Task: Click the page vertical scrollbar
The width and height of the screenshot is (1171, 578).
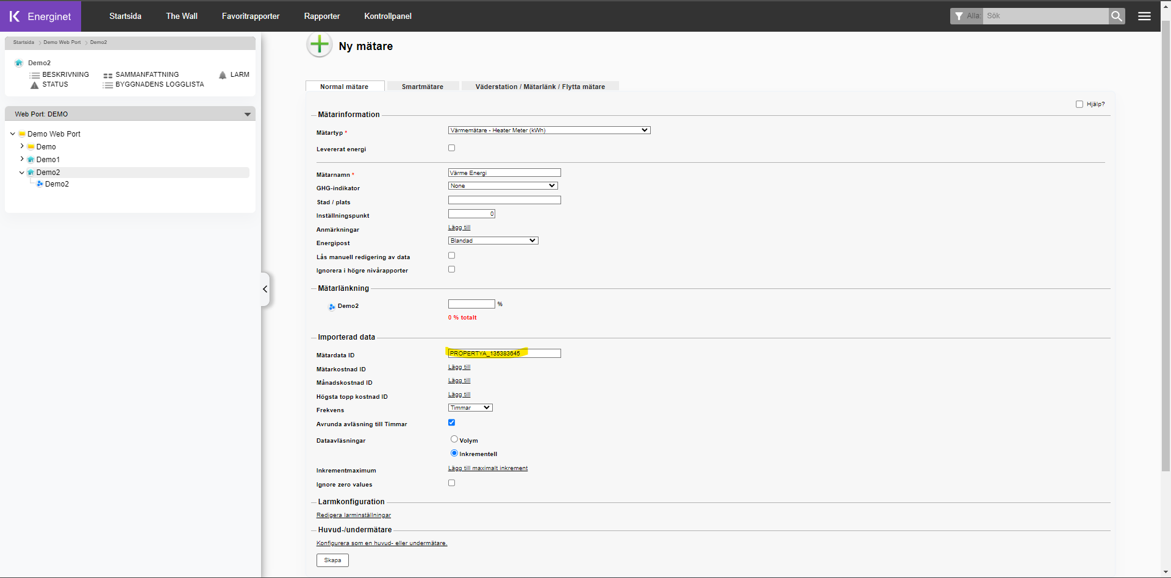Action: click(x=1166, y=247)
